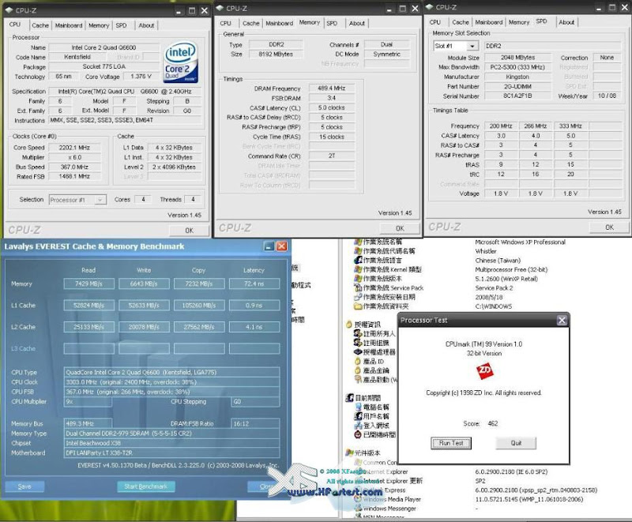Screen dimensions: 632x522
Task: Open the About tab in SPD CPU-Z window
Action: (x=566, y=22)
